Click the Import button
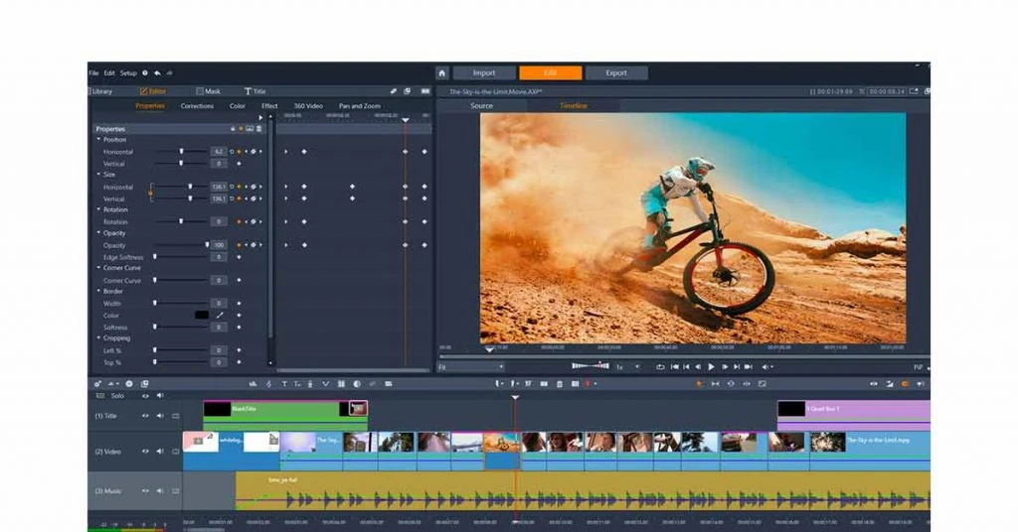The width and height of the screenshot is (1018, 532). pyautogui.click(x=484, y=72)
